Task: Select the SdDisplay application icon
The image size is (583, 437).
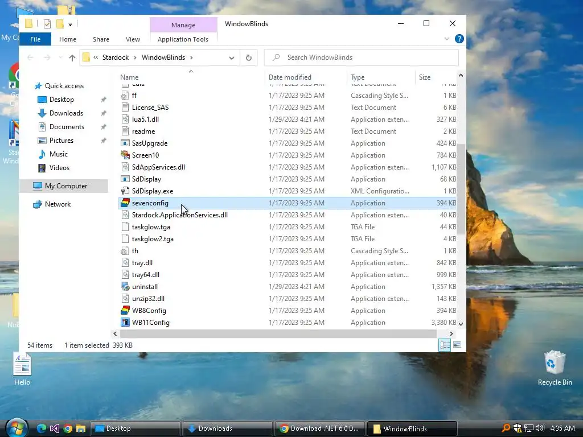Action: click(x=125, y=179)
